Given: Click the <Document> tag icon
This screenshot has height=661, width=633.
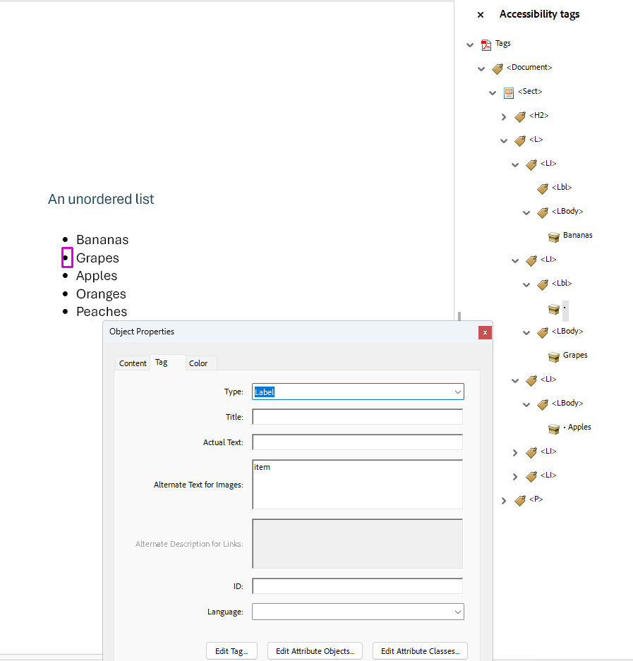Looking at the screenshot, I should pyautogui.click(x=497, y=67).
